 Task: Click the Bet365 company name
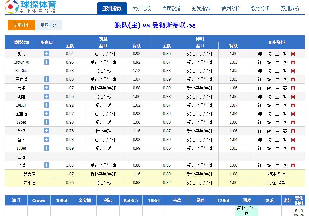coord(21,70)
